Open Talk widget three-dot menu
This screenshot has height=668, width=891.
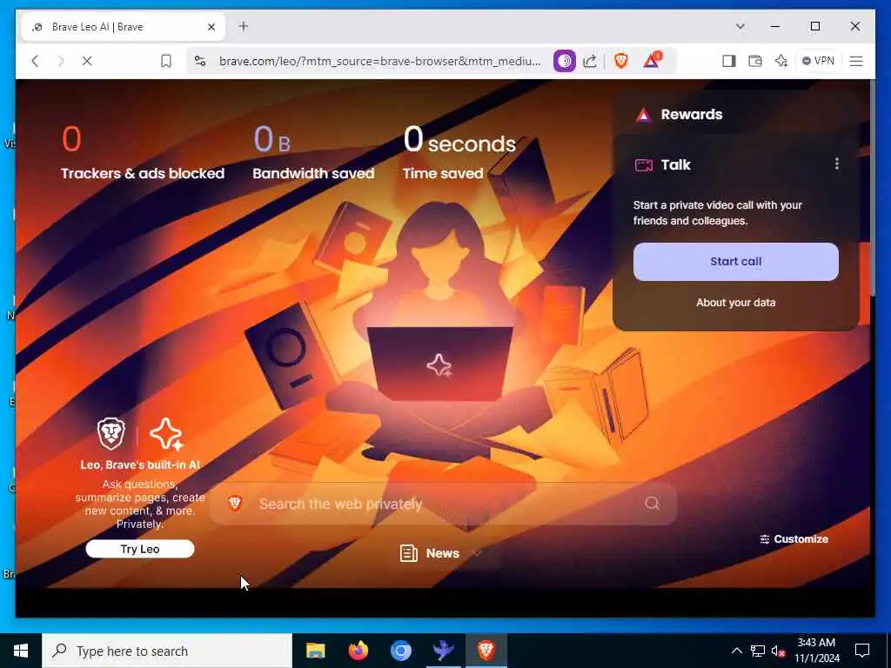[837, 164]
